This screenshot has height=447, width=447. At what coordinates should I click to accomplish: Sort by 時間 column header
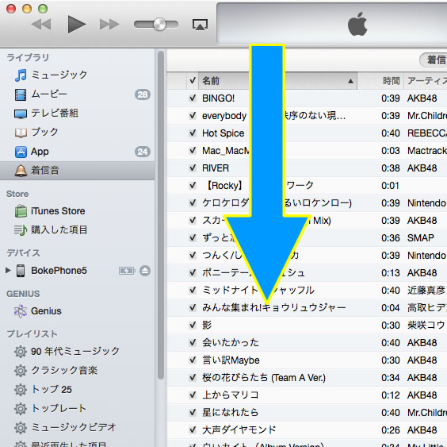click(380, 81)
